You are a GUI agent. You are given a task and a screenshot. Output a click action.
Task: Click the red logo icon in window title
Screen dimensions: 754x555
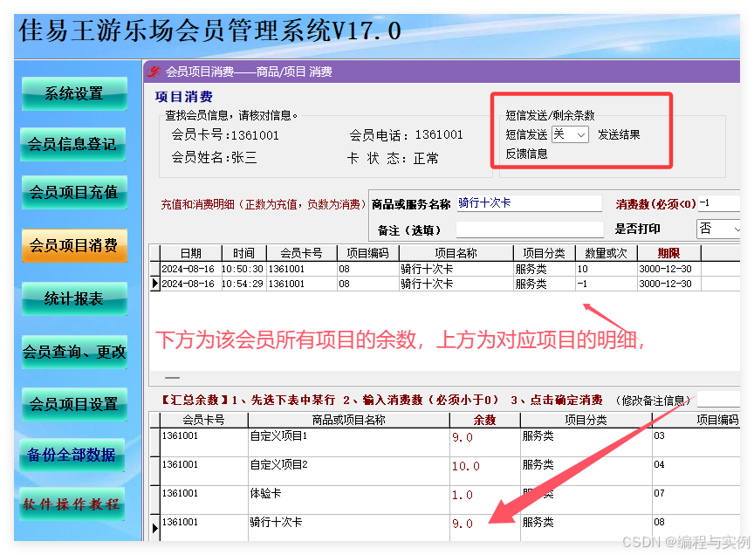click(154, 72)
